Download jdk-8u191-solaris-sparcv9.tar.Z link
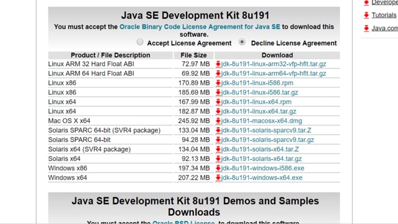Image resolution: width=398 pixels, height=224 pixels. click(266, 130)
